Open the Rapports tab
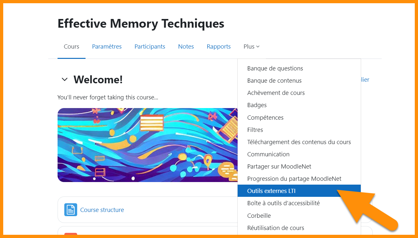Screen dimensions: 418x238 coord(219,46)
